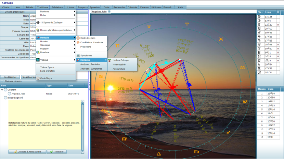
Task: Click the Védique menu icon
Action: (38, 60)
